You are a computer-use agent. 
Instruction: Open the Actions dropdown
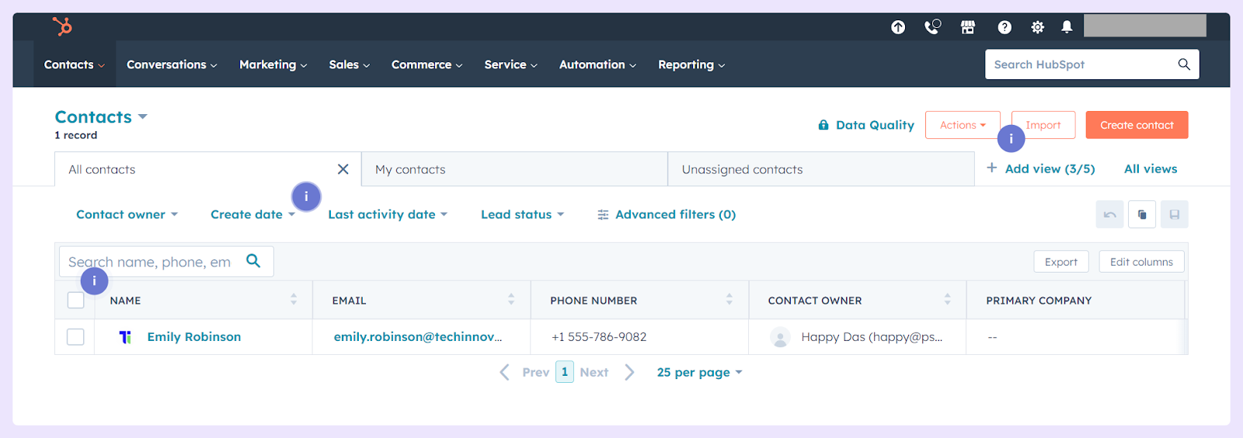pyautogui.click(x=963, y=125)
